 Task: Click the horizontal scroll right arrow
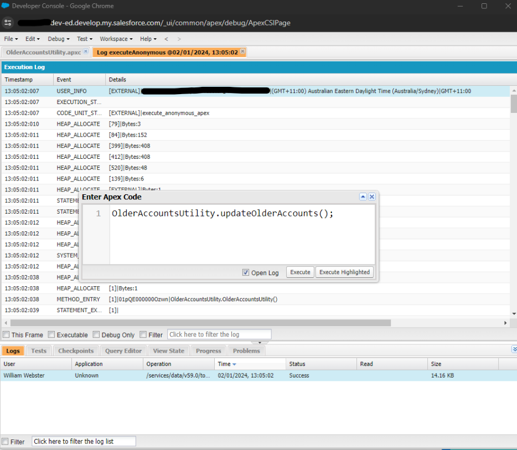pyautogui.click(x=505, y=323)
